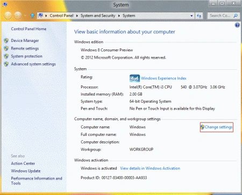Open Help via the blue question mark

pos(237,25)
